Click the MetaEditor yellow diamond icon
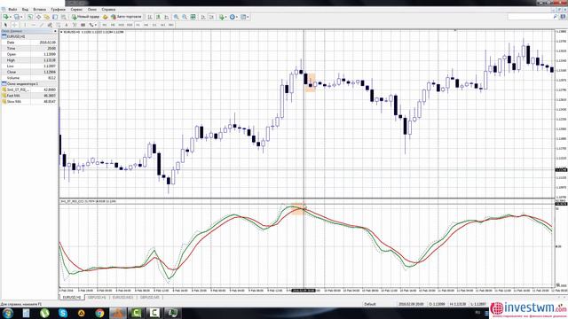The width and height of the screenshot is (568, 319). 105,17
